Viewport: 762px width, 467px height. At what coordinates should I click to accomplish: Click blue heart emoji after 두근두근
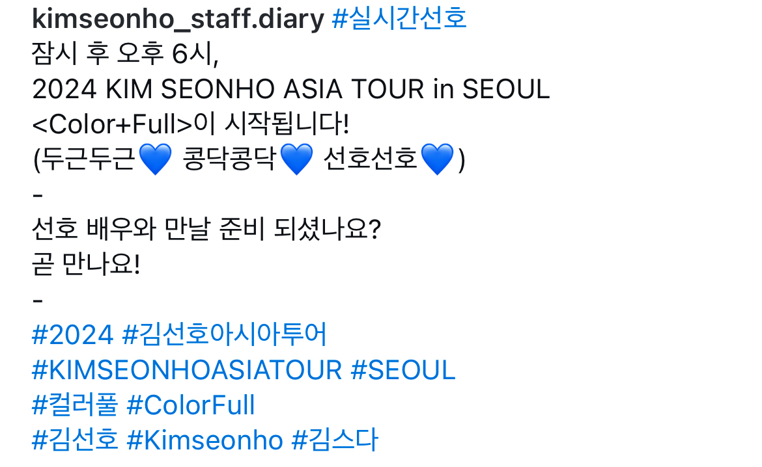point(155,160)
